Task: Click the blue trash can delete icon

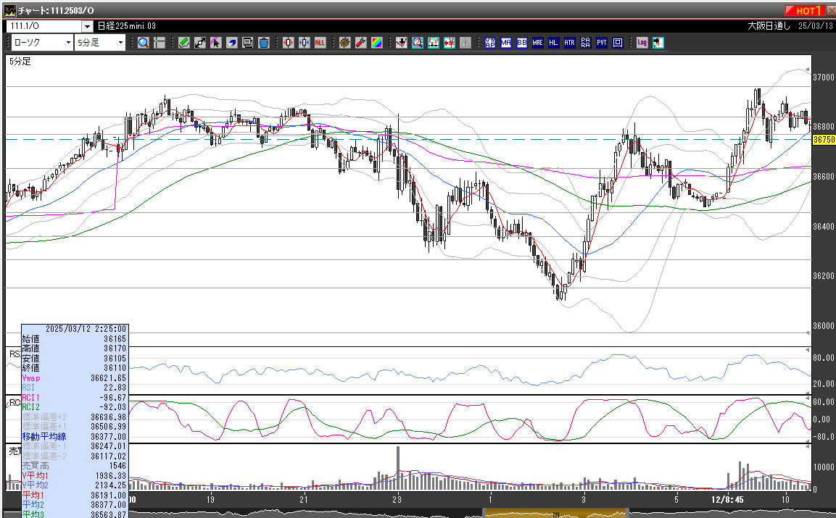Action: coord(263,43)
